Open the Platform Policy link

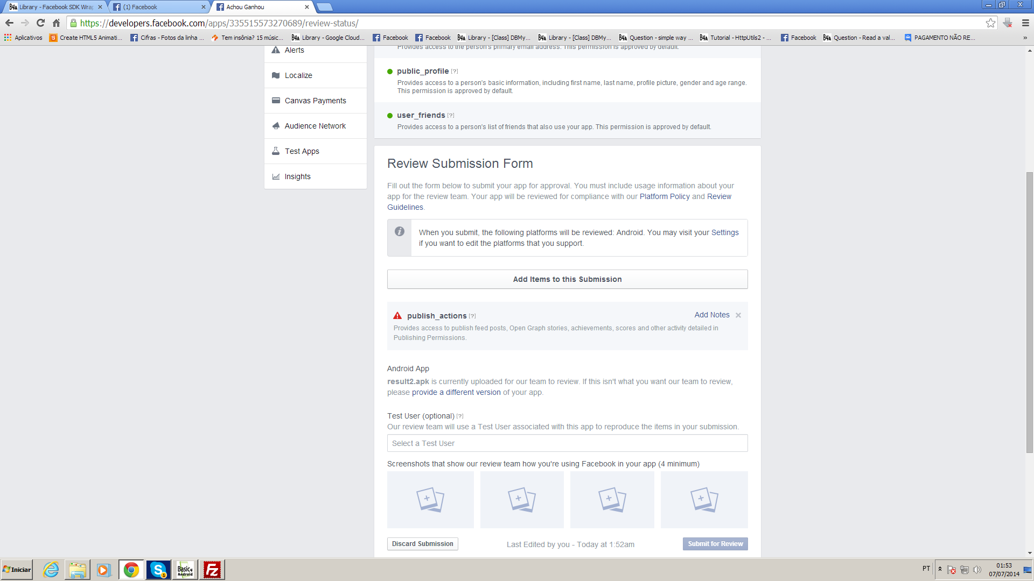[x=665, y=196]
